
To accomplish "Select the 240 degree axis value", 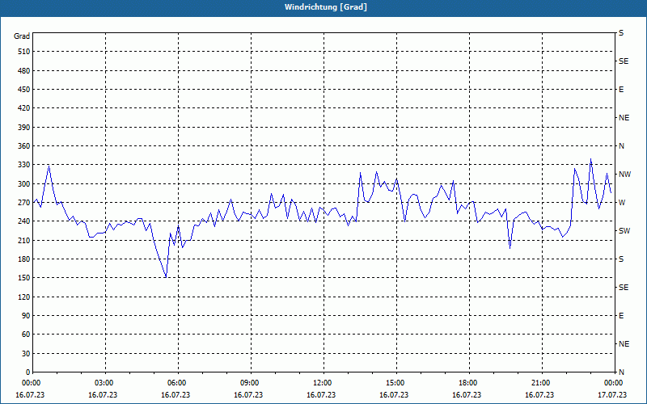I will tap(24, 221).
